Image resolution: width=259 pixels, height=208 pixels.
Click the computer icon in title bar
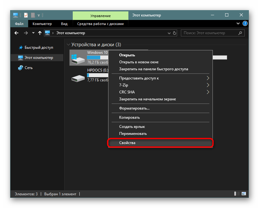(x=15, y=15)
